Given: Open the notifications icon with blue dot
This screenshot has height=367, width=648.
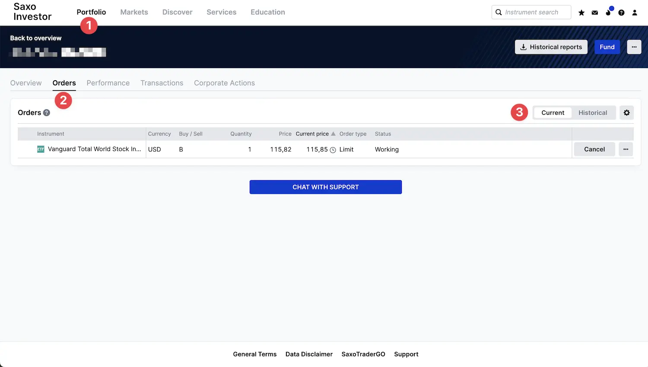Looking at the screenshot, I should [609, 12].
